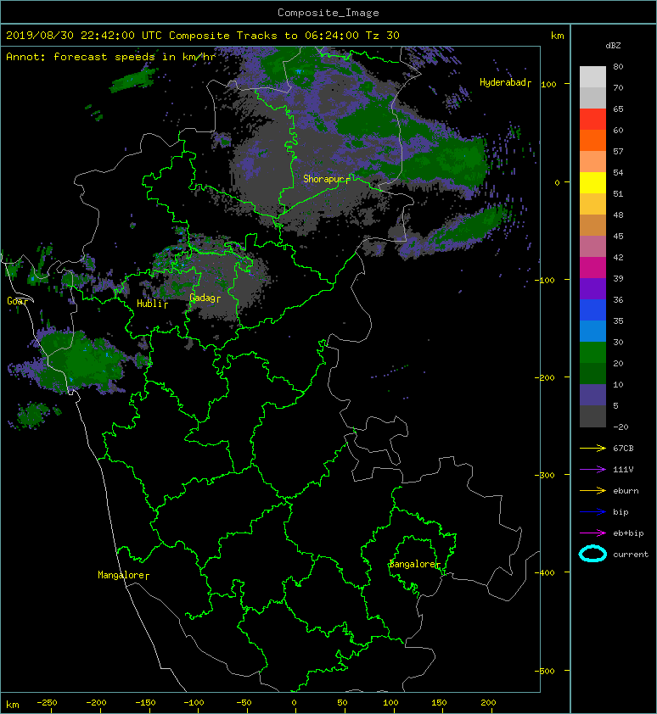Pick the orange swatch below 60 dBZ
Image resolution: width=657 pixels, height=714 pixels.
(592, 140)
